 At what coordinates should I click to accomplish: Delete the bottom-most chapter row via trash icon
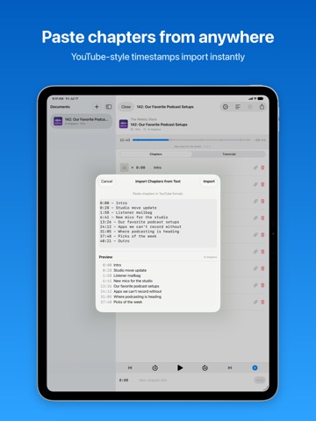click(262, 302)
